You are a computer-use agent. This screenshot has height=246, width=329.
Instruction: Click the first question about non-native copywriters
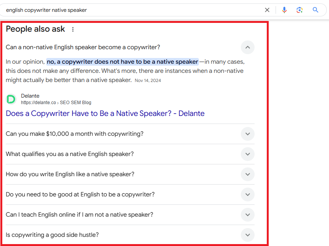pos(86,47)
